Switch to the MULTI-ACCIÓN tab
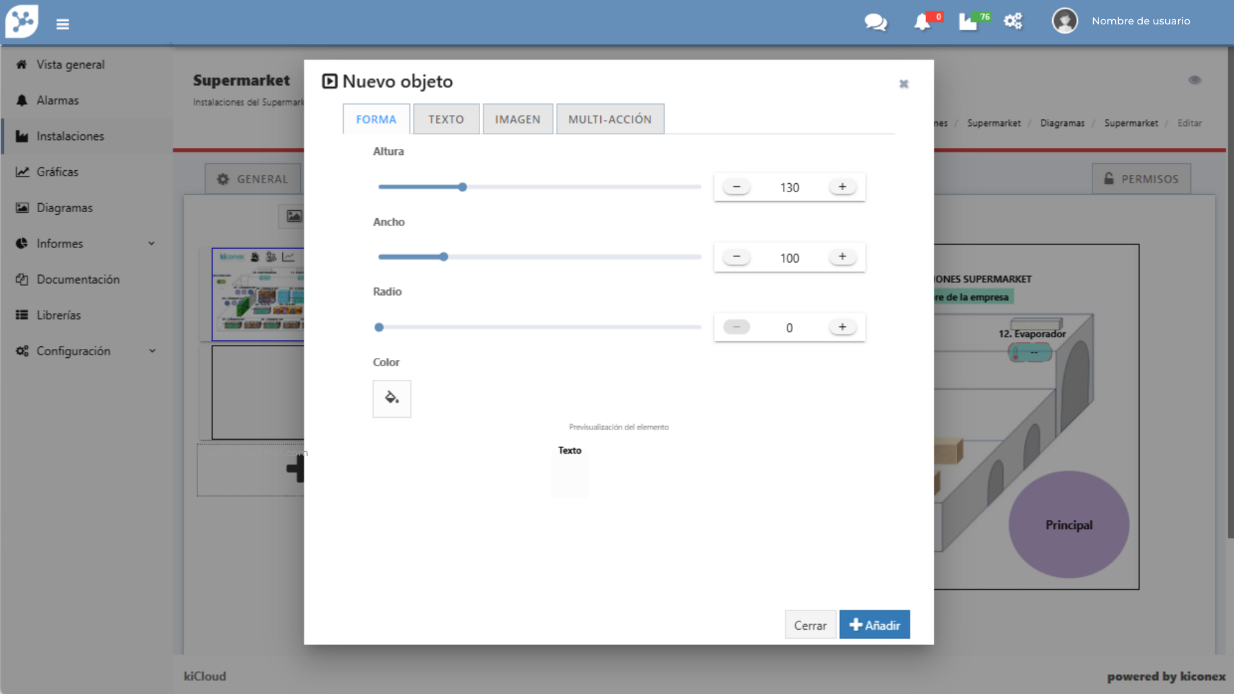Screen dimensions: 1234x694 click(609, 120)
